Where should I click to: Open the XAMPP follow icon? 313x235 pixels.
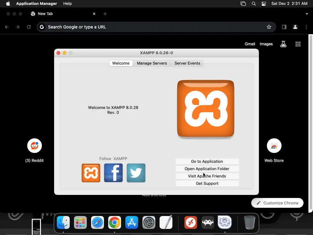91,173
